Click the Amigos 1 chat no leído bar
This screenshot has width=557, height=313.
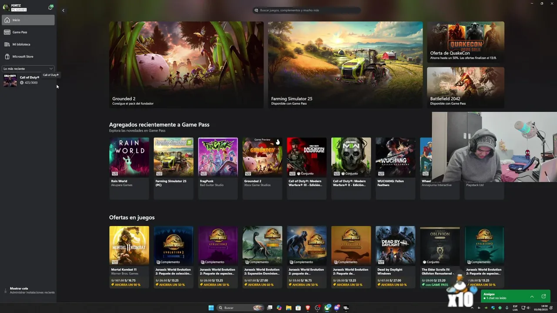516,296
